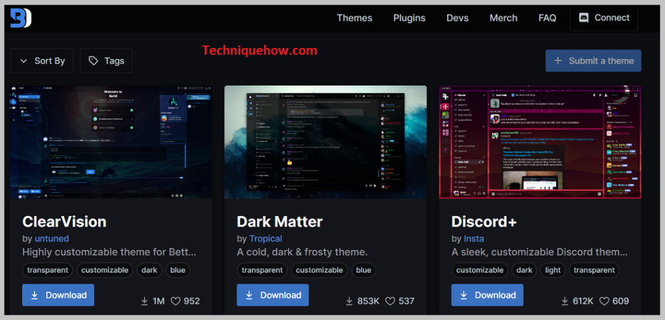Select Dark Matter's customizable tag
This screenshot has width=665, height=320.
(x=320, y=270)
